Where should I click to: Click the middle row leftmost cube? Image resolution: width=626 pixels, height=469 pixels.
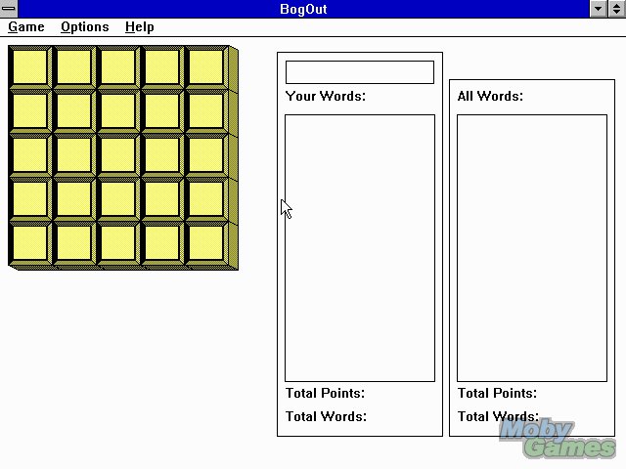[29, 154]
